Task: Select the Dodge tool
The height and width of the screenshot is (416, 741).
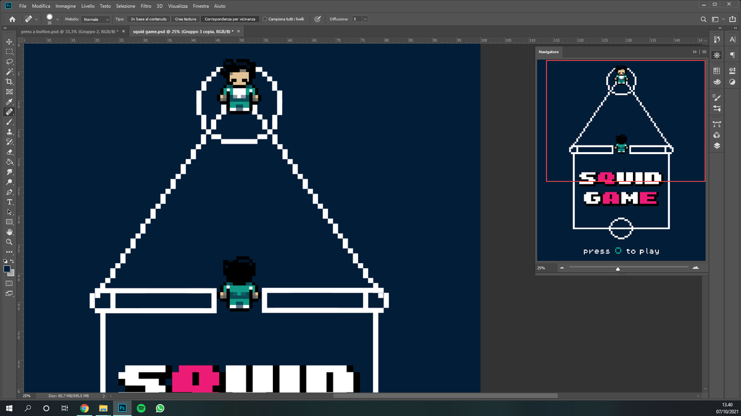Action: coord(9,182)
